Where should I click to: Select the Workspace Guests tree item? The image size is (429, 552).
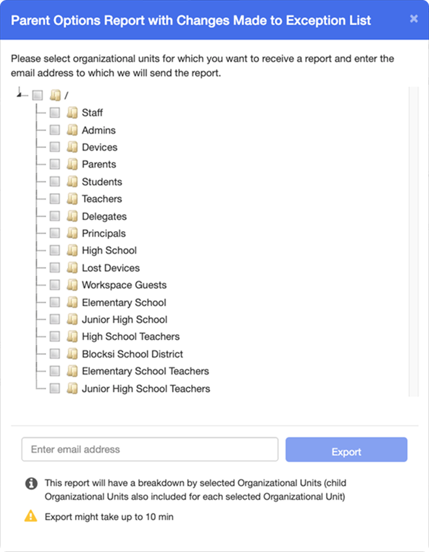(x=124, y=285)
